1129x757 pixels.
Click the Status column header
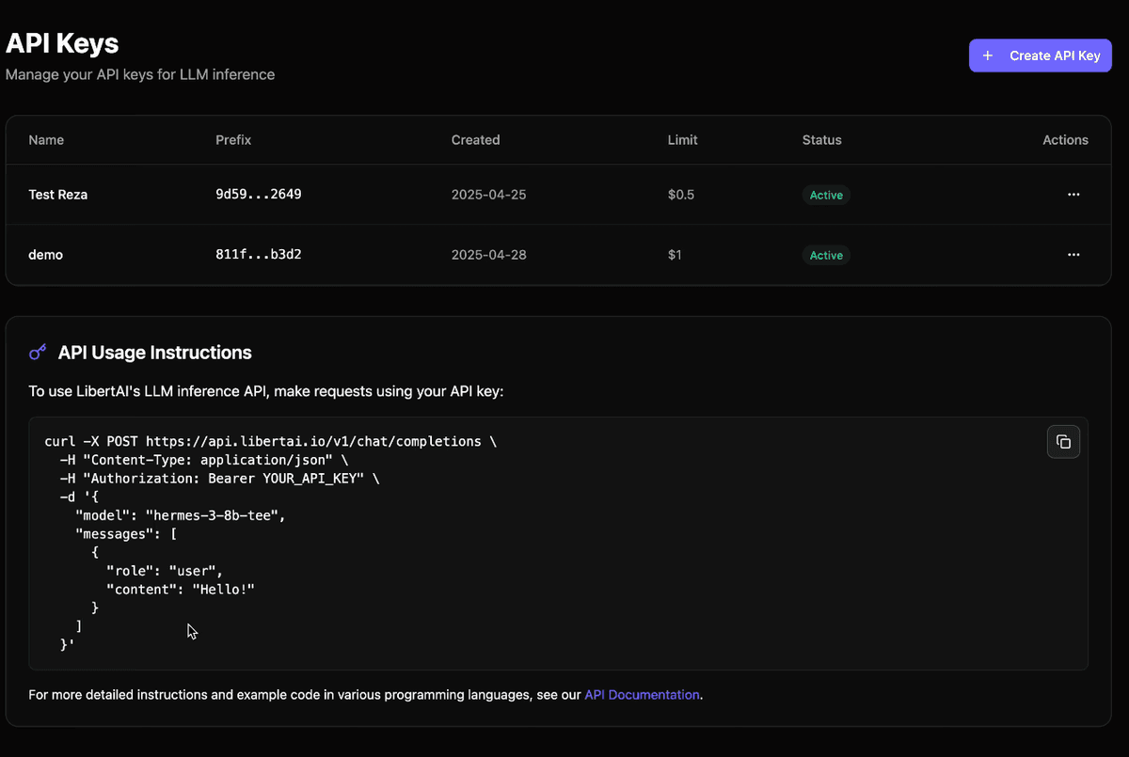point(821,140)
